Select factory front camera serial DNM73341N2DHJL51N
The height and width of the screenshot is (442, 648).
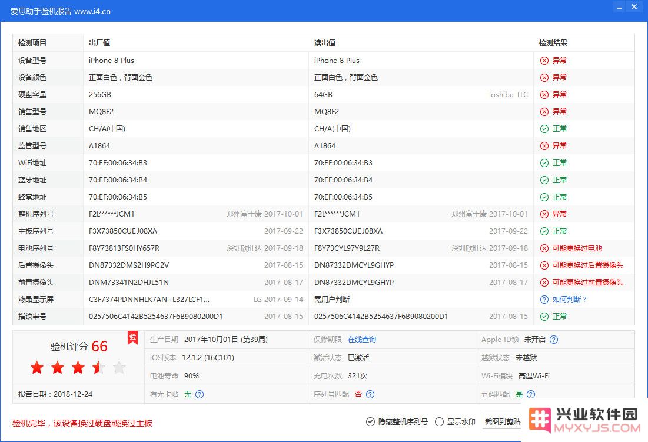(x=129, y=283)
